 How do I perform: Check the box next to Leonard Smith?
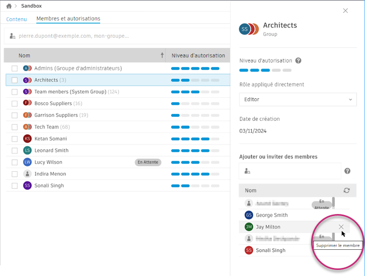15,151
